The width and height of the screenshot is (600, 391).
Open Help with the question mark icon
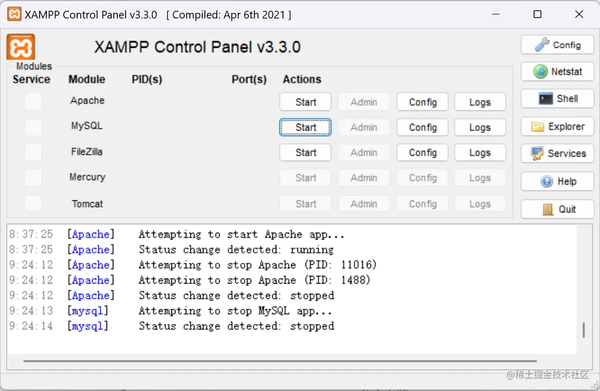pos(557,181)
